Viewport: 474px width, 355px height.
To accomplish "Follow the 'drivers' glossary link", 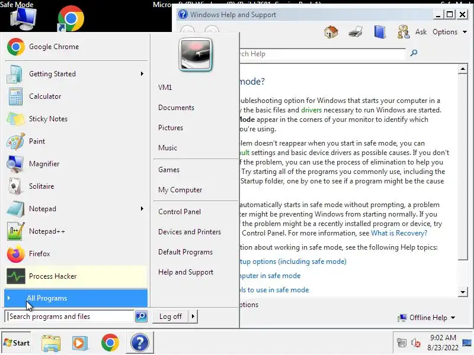I will (x=312, y=110).
